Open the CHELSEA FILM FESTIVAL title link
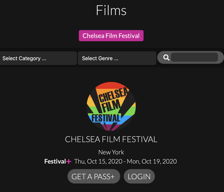224x192 pixels. click(111, 139)
